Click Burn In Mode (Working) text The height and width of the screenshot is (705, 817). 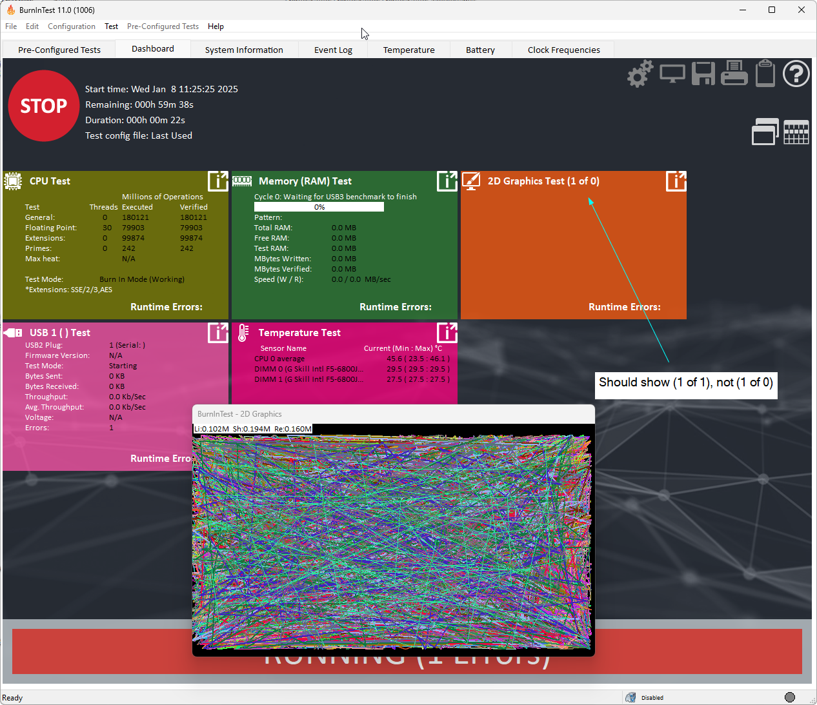[x=142, y=279]
